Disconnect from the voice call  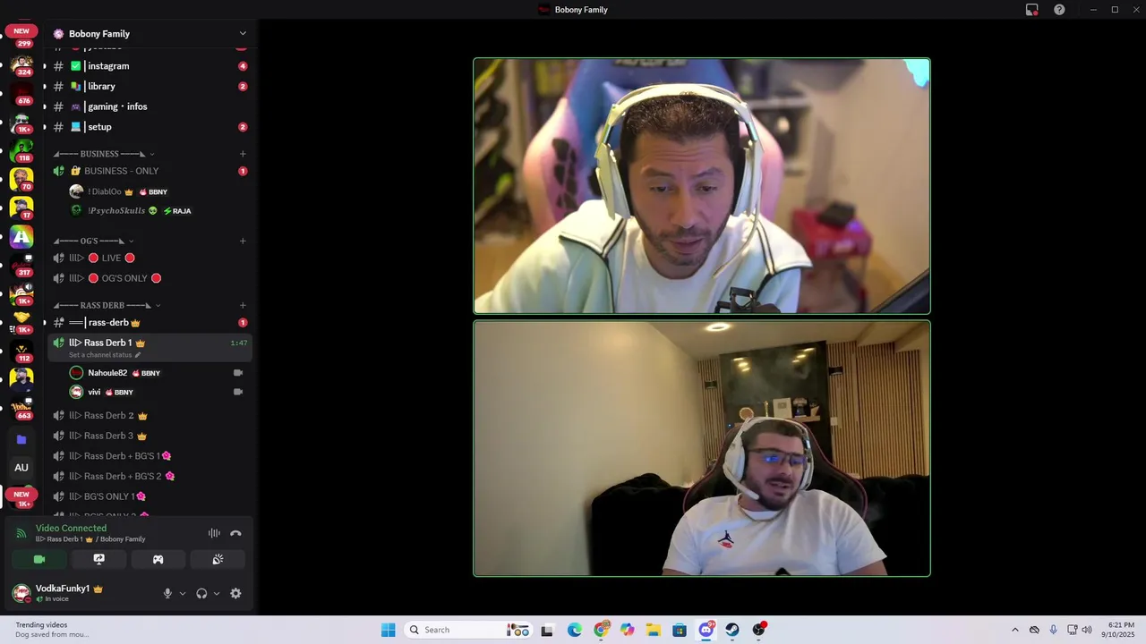coord(235,533)
